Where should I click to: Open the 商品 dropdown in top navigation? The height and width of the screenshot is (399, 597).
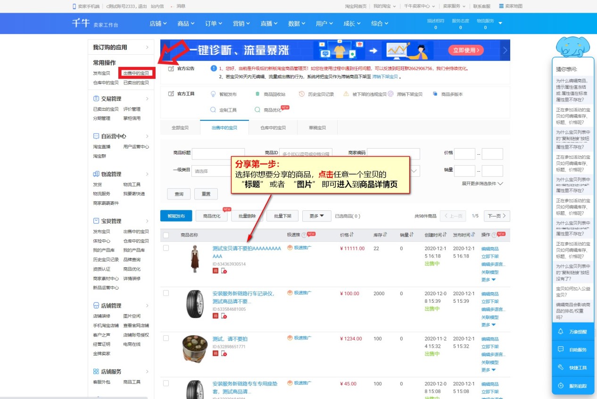(186, 24)
